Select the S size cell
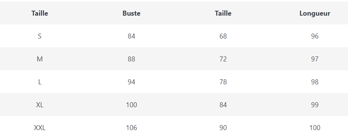The image size is (348, 140). [x=40, y=36]
